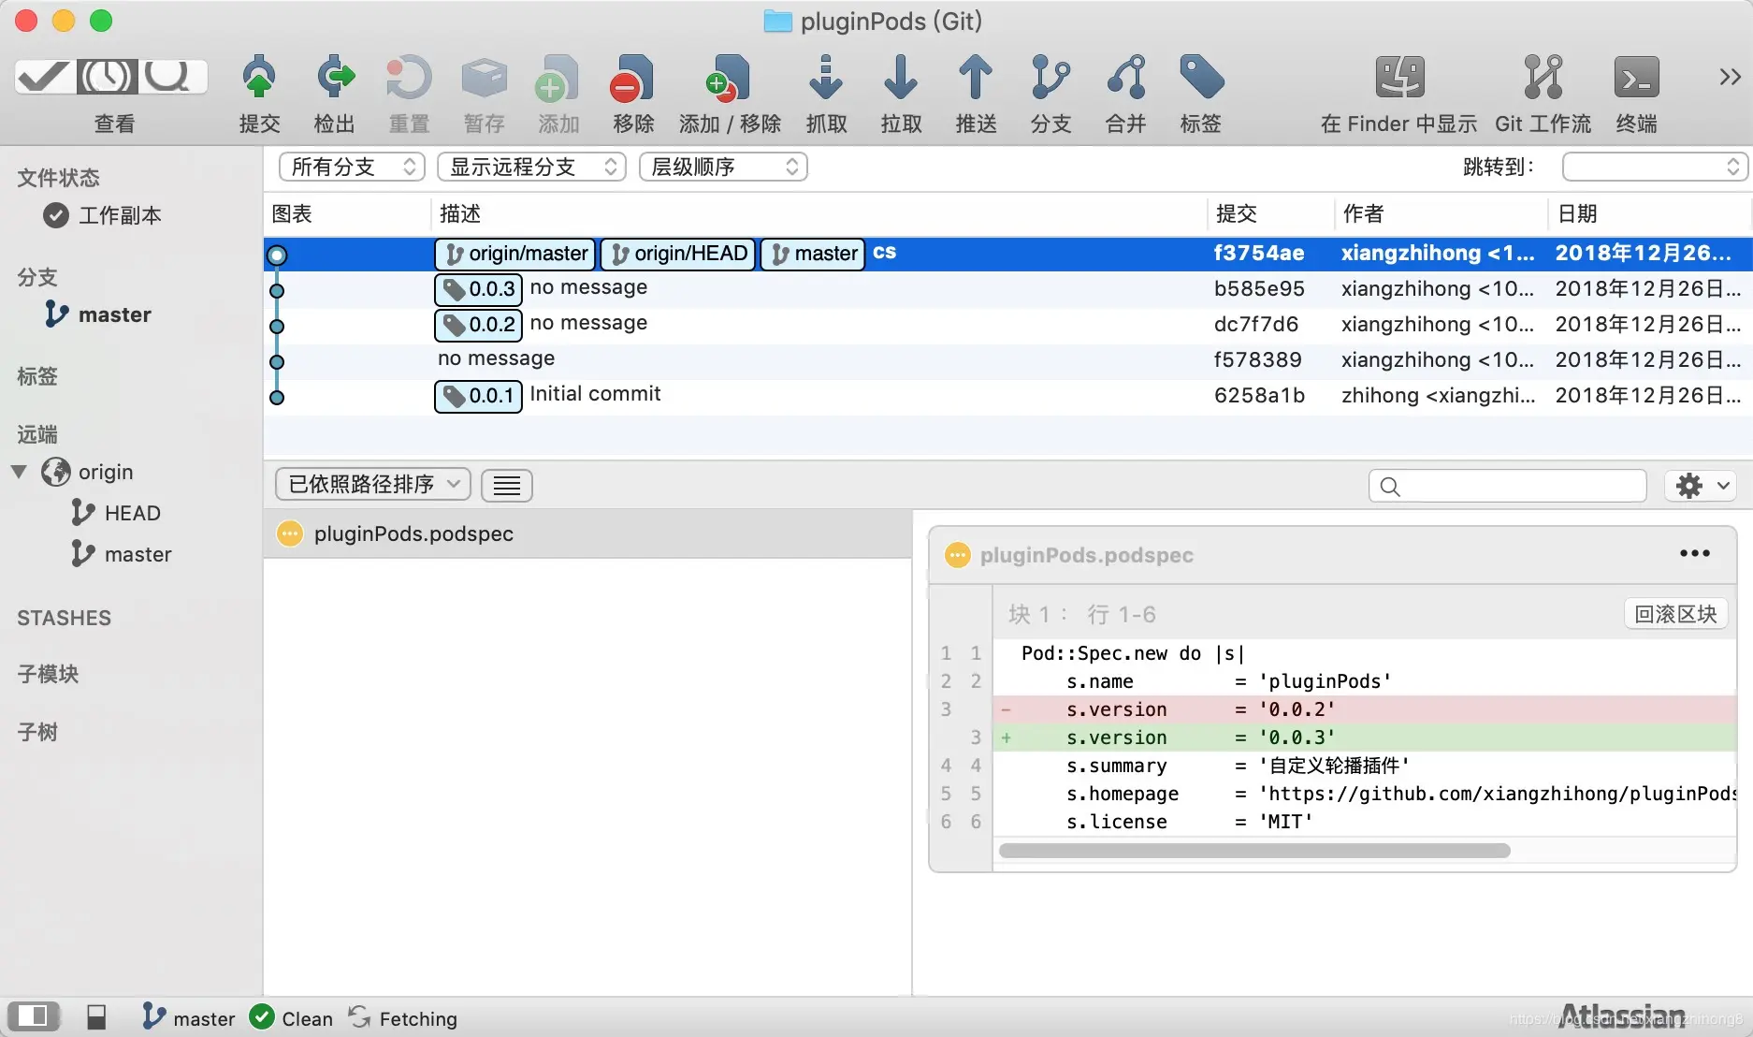Select pluginPods.podspec in the file list
1753x1037 pixels.
tap(587, 533)
